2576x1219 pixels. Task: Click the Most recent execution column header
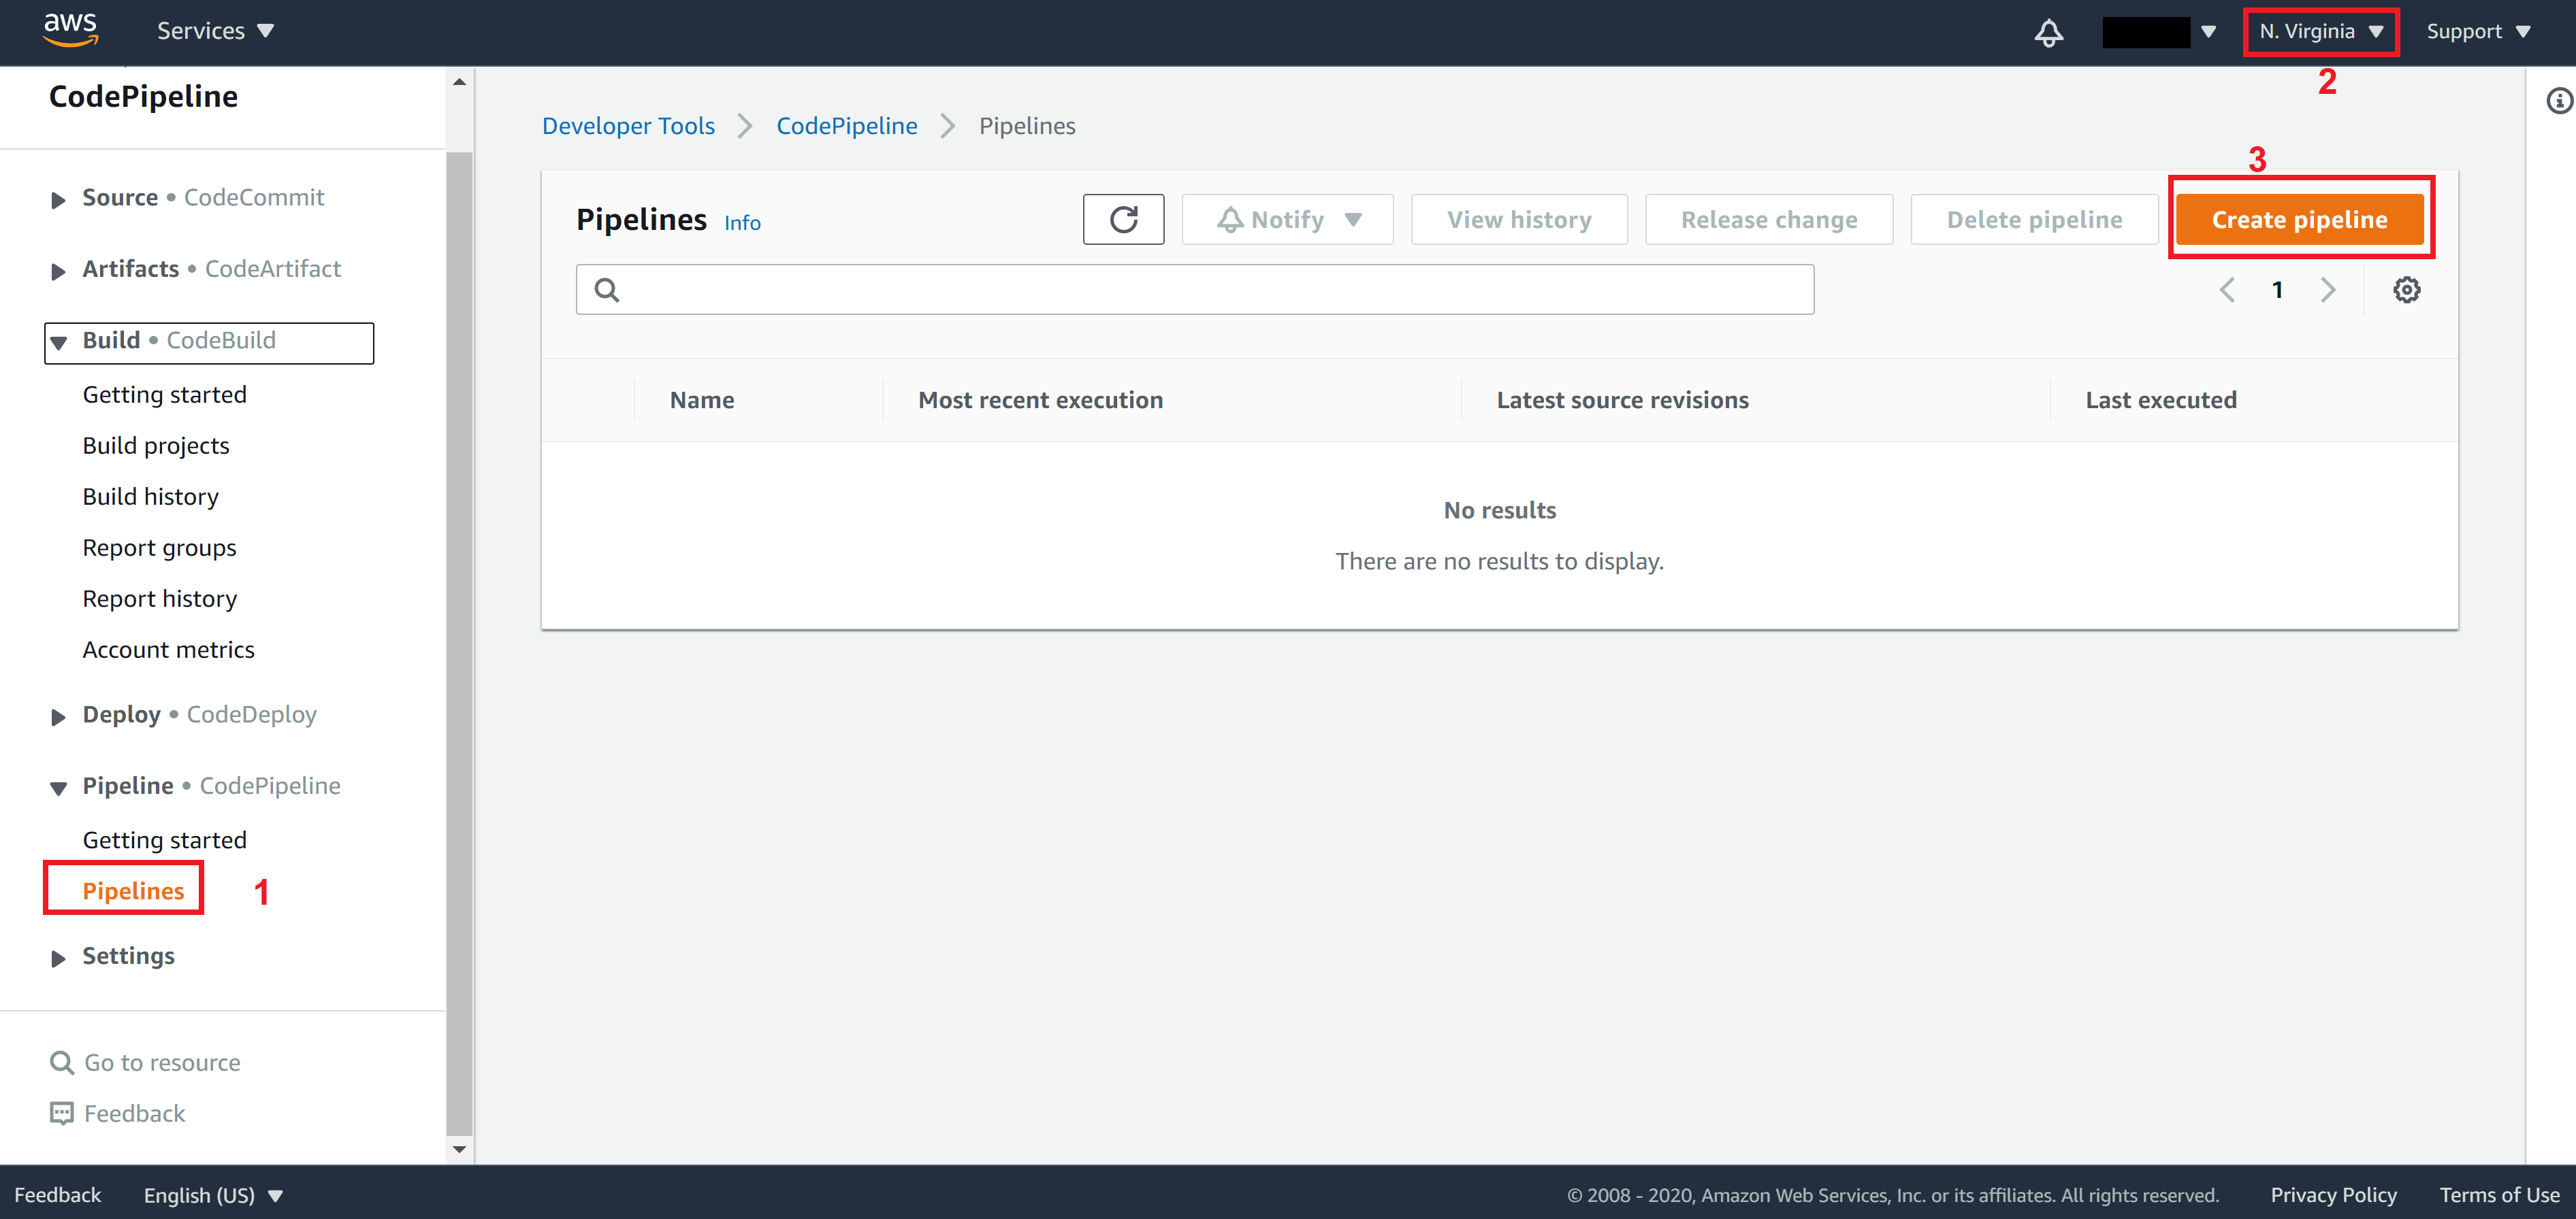click(x=1040, y=400)
